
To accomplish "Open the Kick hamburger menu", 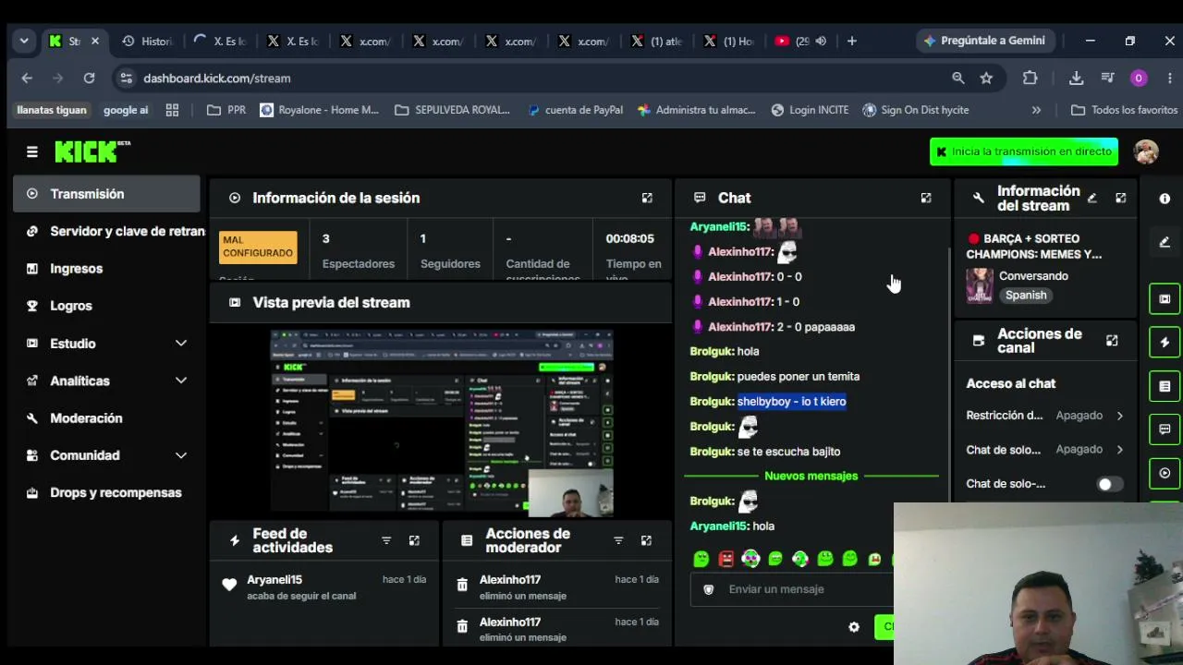I will click(32, 152).
